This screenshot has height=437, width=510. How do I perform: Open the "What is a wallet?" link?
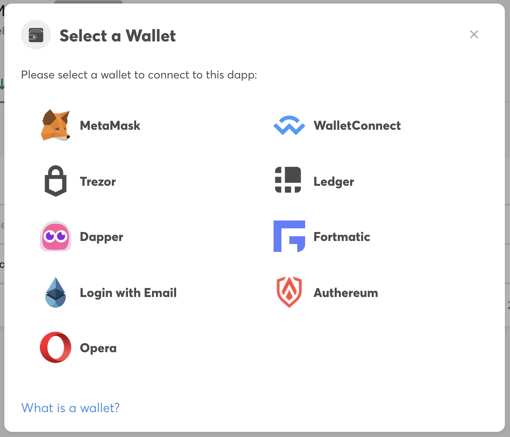click(70, 408)
